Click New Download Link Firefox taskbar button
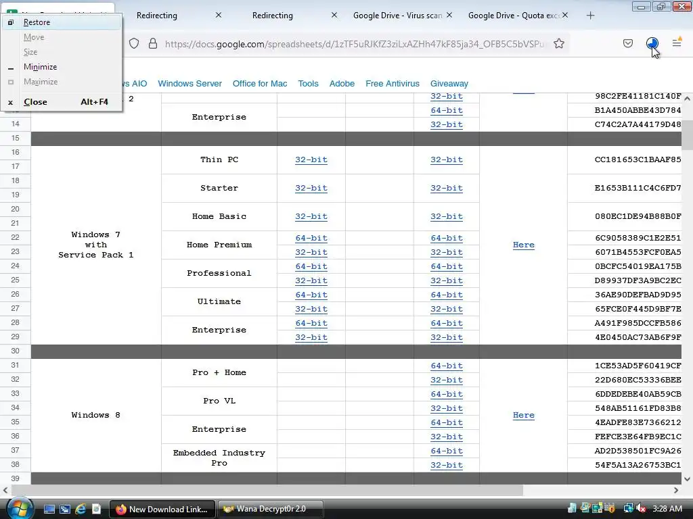This screenshot has height=519, width=693. pos(162,509)
